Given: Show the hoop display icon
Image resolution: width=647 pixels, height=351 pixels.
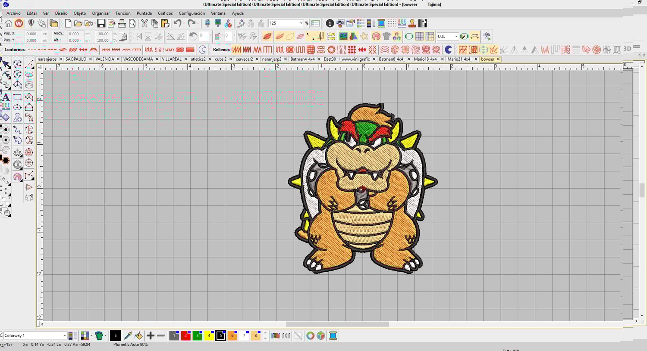Looking at the screenshot, I should pos(409,36).
